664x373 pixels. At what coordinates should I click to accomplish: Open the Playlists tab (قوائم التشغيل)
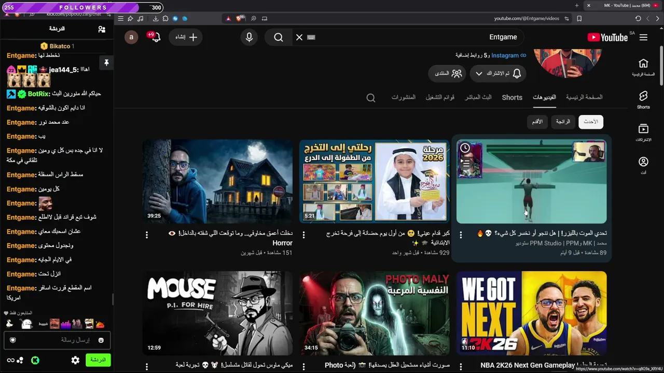click(440, 97)
